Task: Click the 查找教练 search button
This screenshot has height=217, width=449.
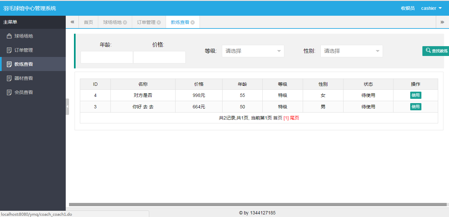Action: coord(436,51)
